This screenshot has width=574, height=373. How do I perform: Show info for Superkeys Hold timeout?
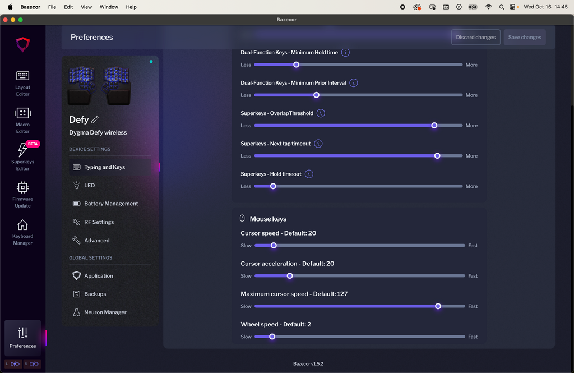309,174
